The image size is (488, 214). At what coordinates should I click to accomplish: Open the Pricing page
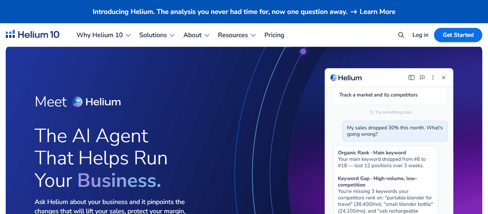click(274, 35)
